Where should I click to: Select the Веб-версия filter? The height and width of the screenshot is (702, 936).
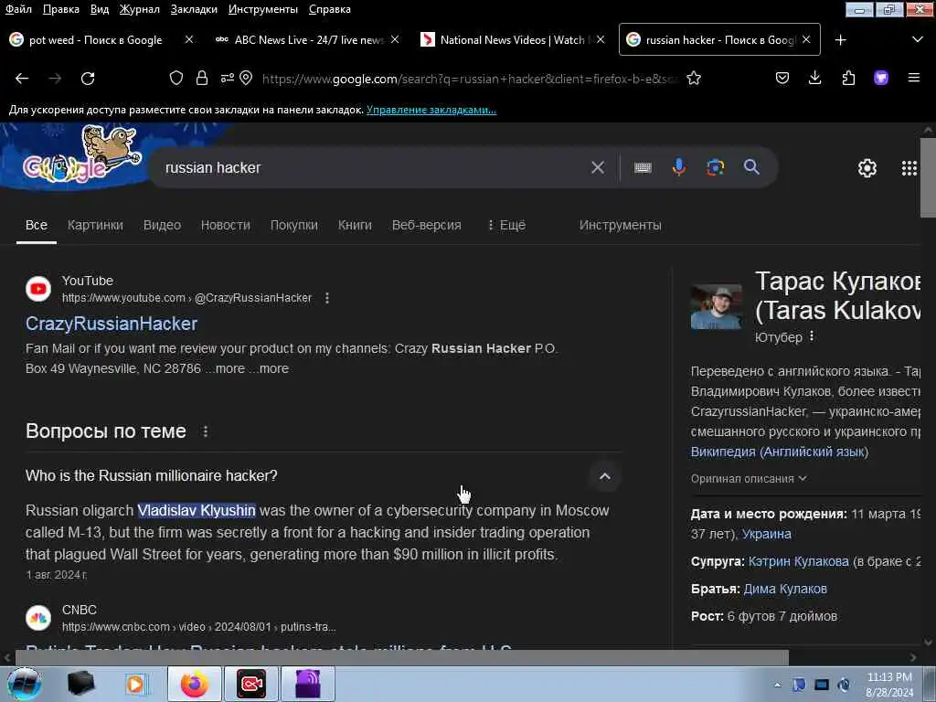coord(427,225)
